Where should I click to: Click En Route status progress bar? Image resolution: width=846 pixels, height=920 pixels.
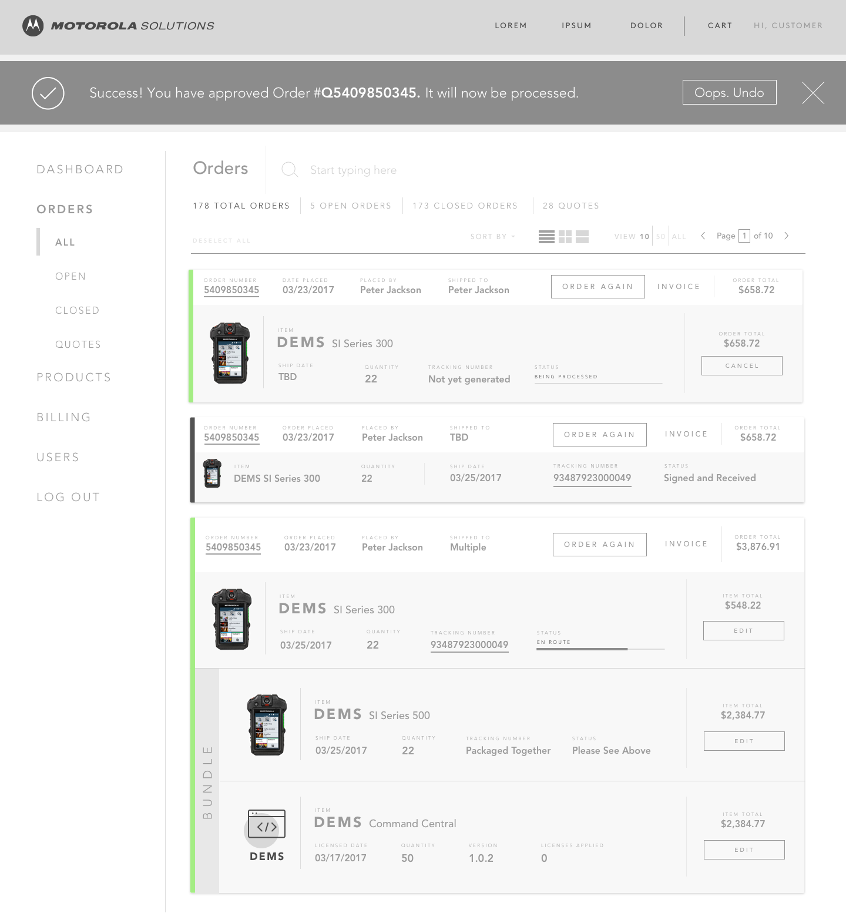pos(600,649)
